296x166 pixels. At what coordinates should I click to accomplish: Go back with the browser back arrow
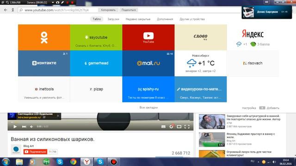[6, 10]
